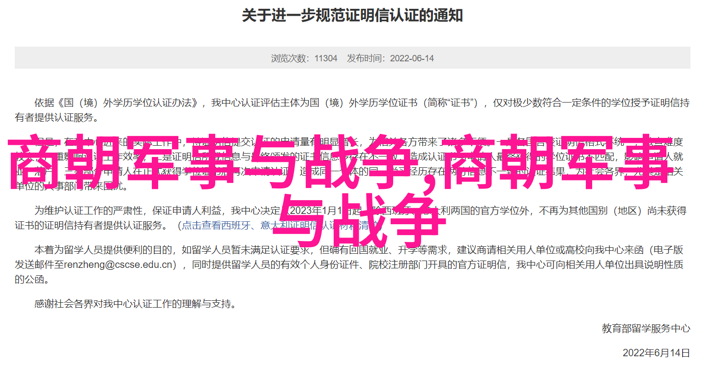Image resolution: width=717 pixels, height=368 pixels.
Task: Click the text 《国(境)外学历学位认证办法》
Action: click(x=128, y=103)
